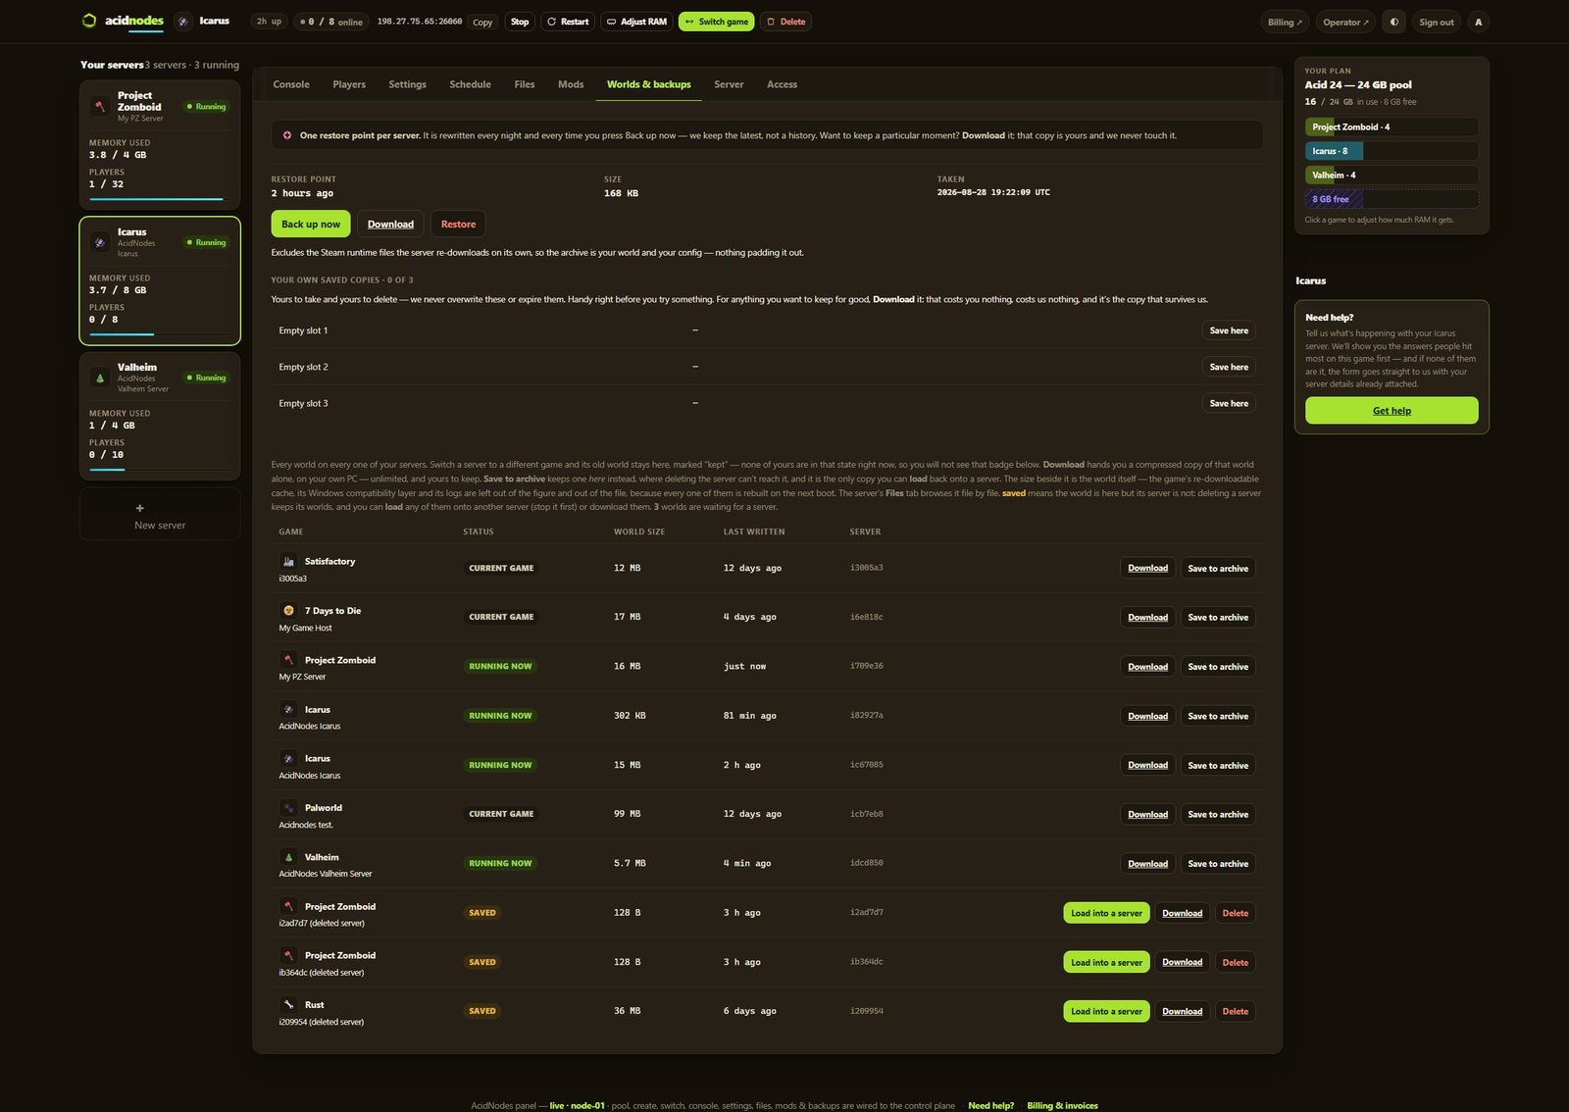Open the Billing external link
Screen dimensions: 1569x1112
[x=1285, y=22]
